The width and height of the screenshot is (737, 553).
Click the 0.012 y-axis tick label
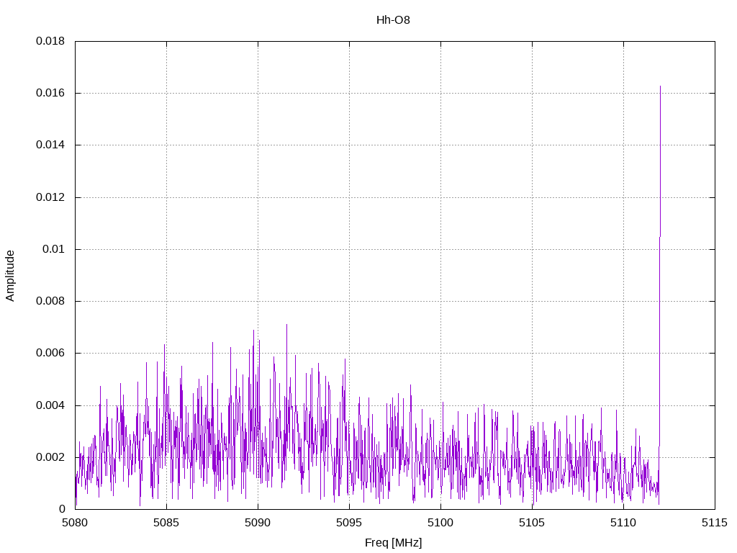50,197
